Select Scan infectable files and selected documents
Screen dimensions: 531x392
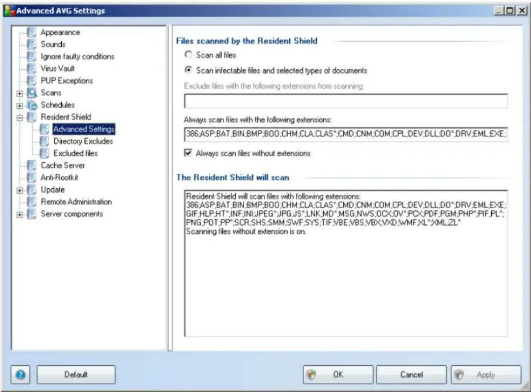[x=188, y=70]
